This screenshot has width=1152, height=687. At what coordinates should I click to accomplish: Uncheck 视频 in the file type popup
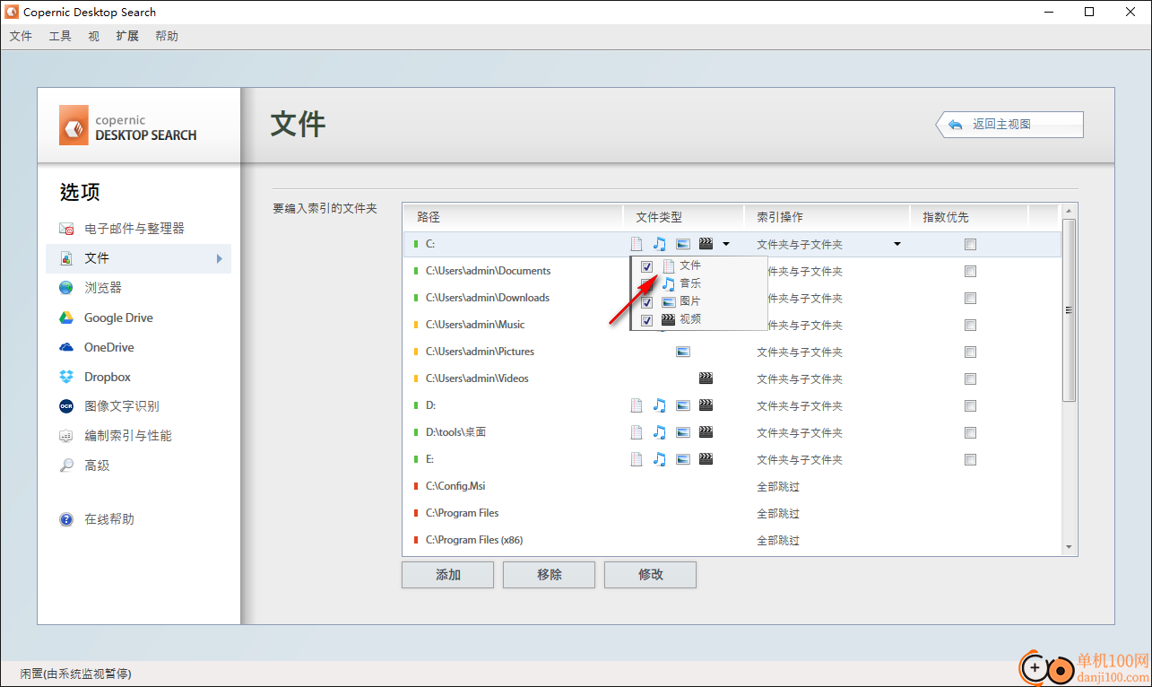(x=647, y=320)
